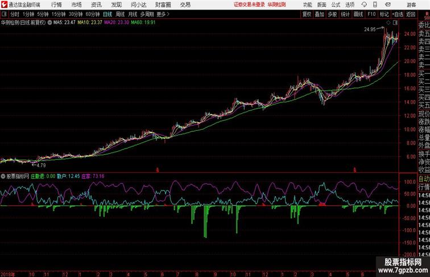Select the 月线 monthly chart tab
Image resolution: width=430 pixels, height=277 pixels.
[133, 14]
